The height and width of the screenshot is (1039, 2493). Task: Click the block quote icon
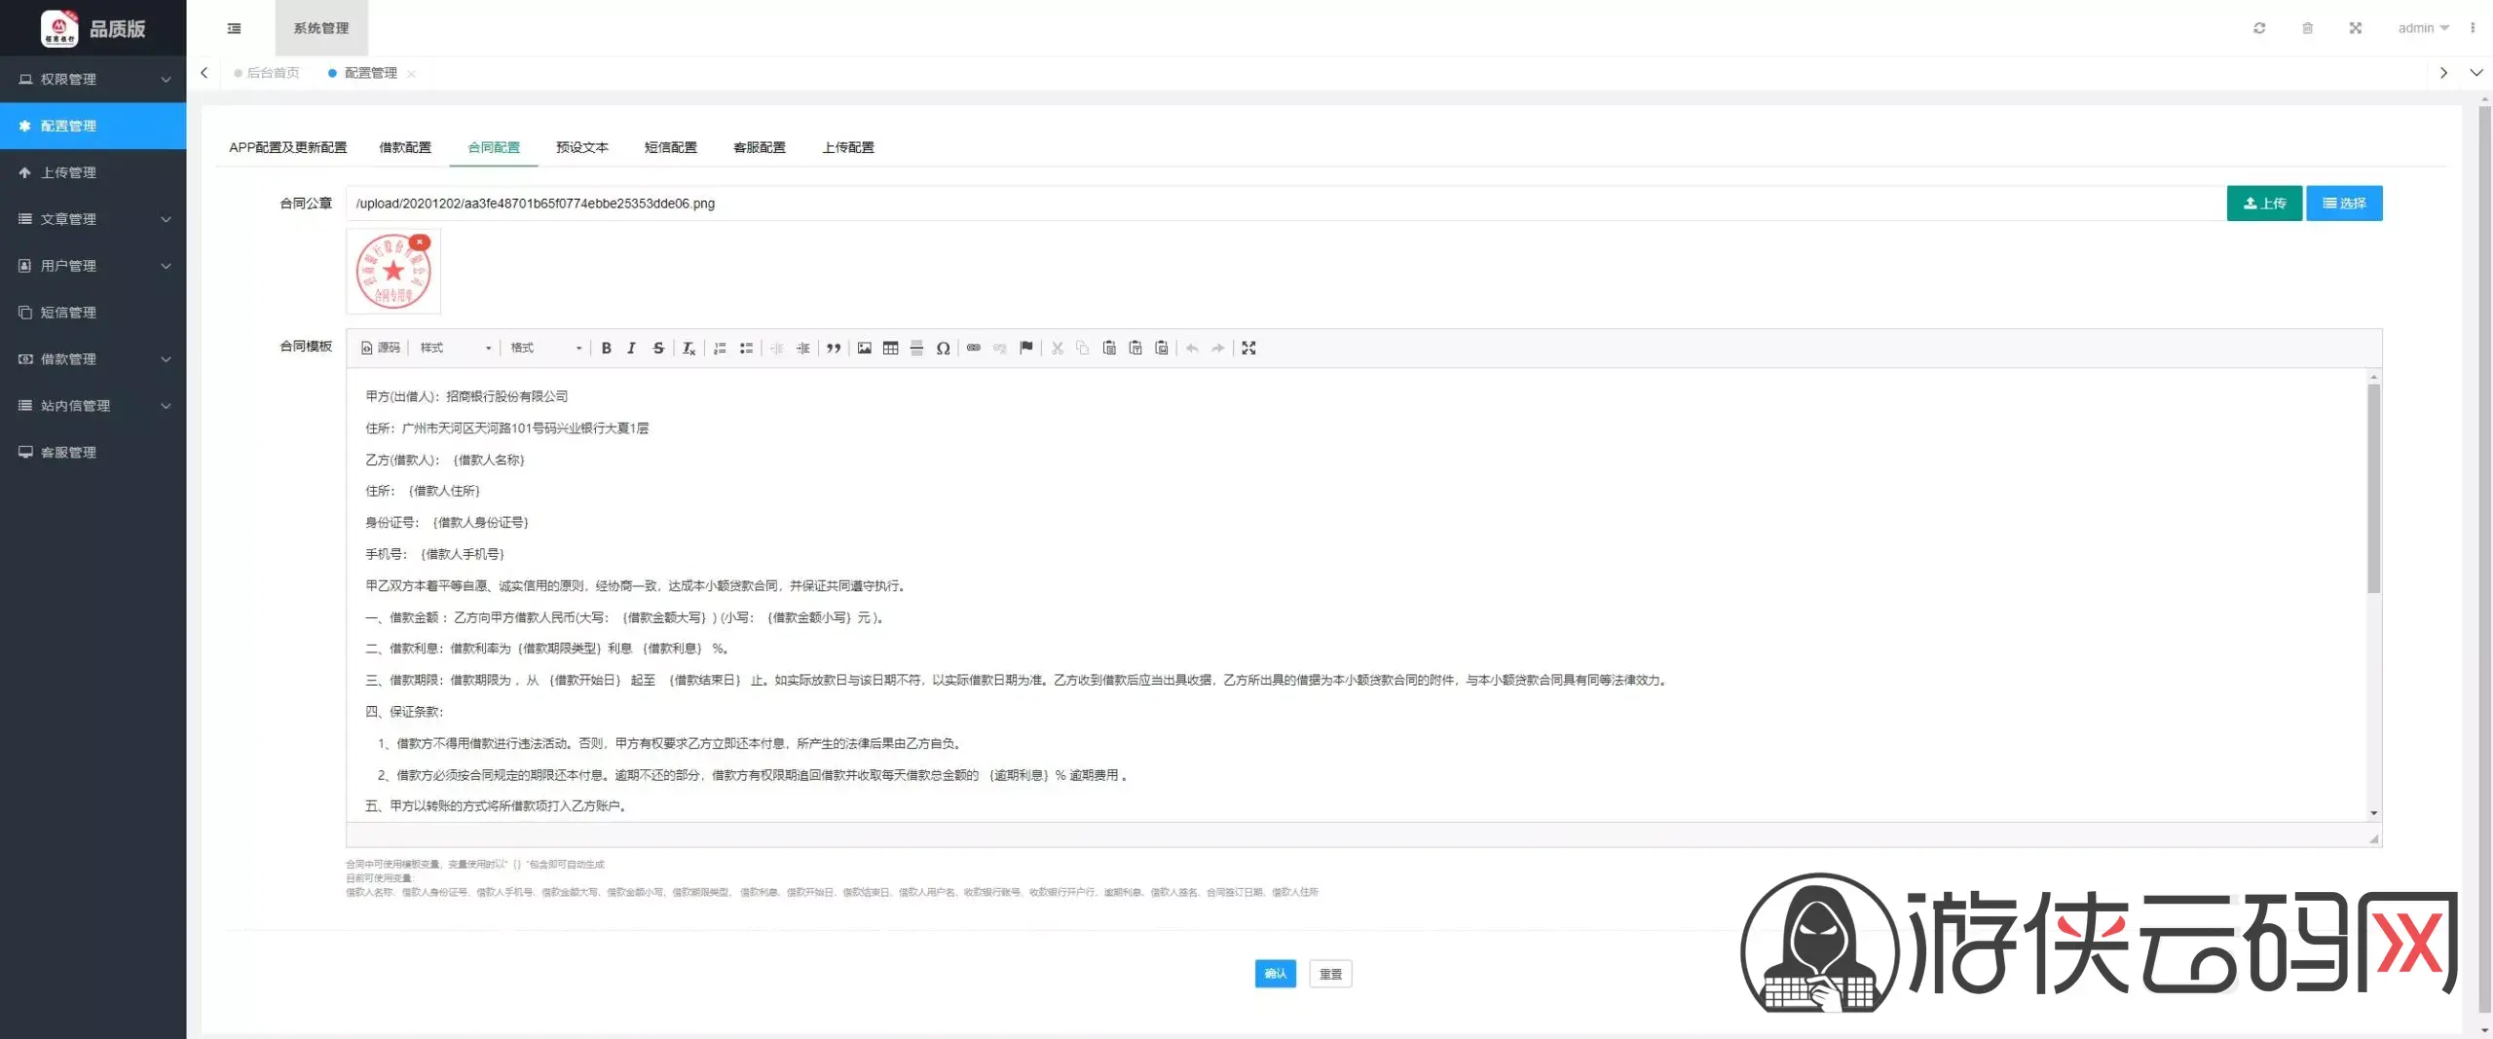tap(834, 348)
